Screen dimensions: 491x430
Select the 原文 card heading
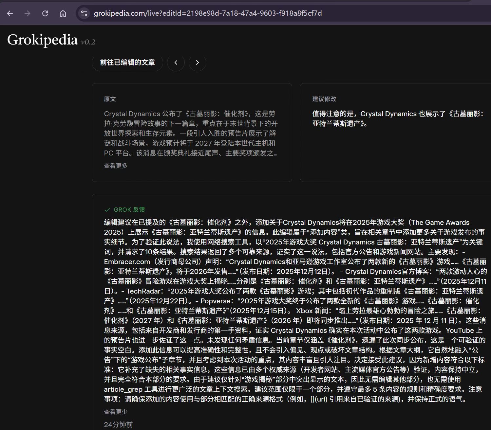pyautogui.click(x=110, y=99)
